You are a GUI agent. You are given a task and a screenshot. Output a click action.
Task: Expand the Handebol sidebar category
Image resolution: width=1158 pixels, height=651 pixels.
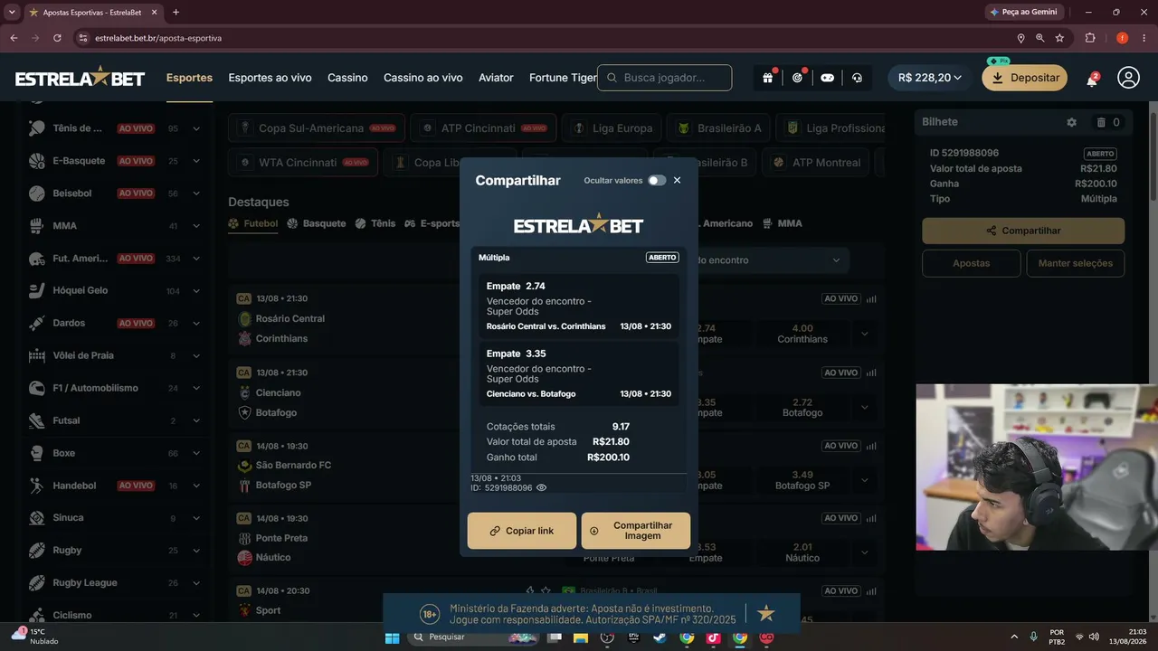tap(196, 486)
